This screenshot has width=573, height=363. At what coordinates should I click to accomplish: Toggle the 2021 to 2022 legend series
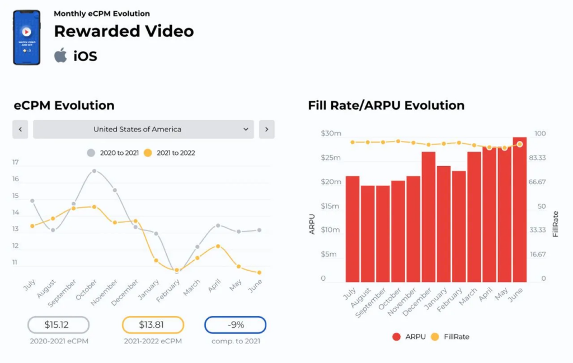(x=169, y=153)
